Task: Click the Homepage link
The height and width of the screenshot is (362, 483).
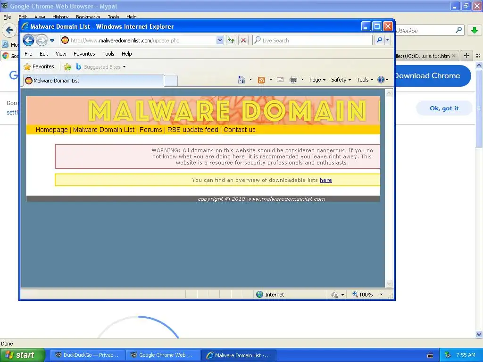Action: [52, 130]
